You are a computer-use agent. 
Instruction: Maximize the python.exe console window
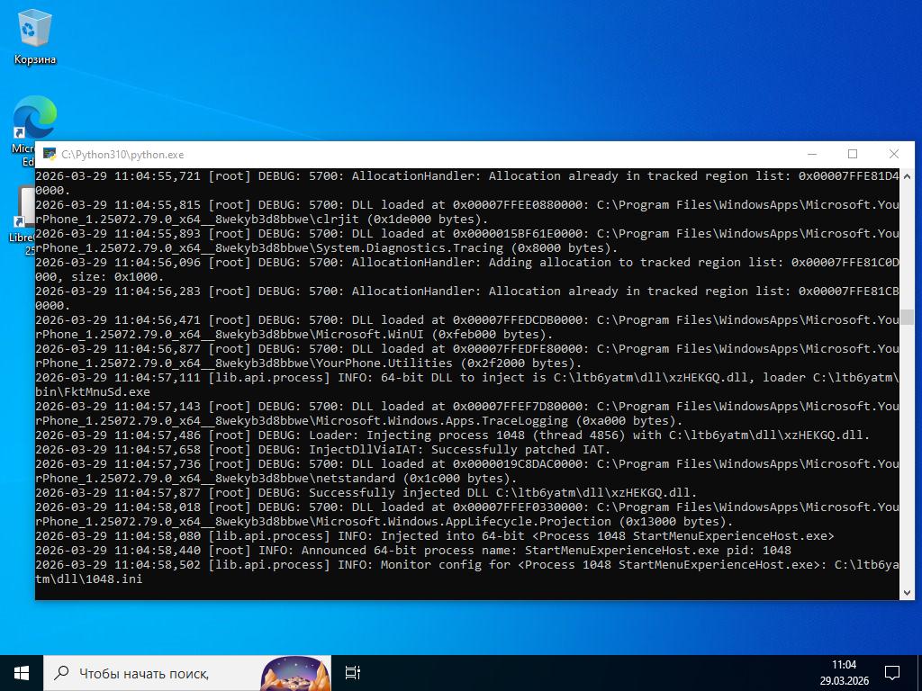[853, 154]
